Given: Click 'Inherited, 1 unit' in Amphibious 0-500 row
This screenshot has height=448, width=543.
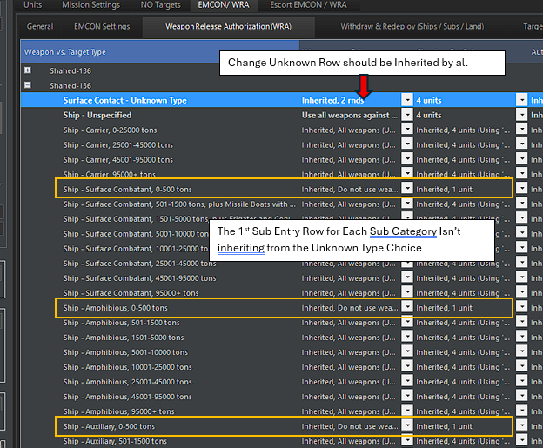Looking at the screenshot, I should click(444, 308).
